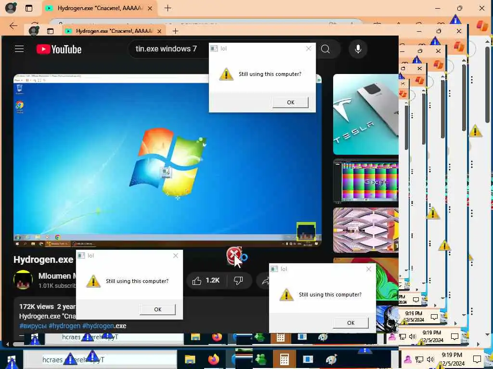The image size is (493, 369).
Task: Close the Hydrogen.exe tab in outermost browser
Action: pos(150,8)
